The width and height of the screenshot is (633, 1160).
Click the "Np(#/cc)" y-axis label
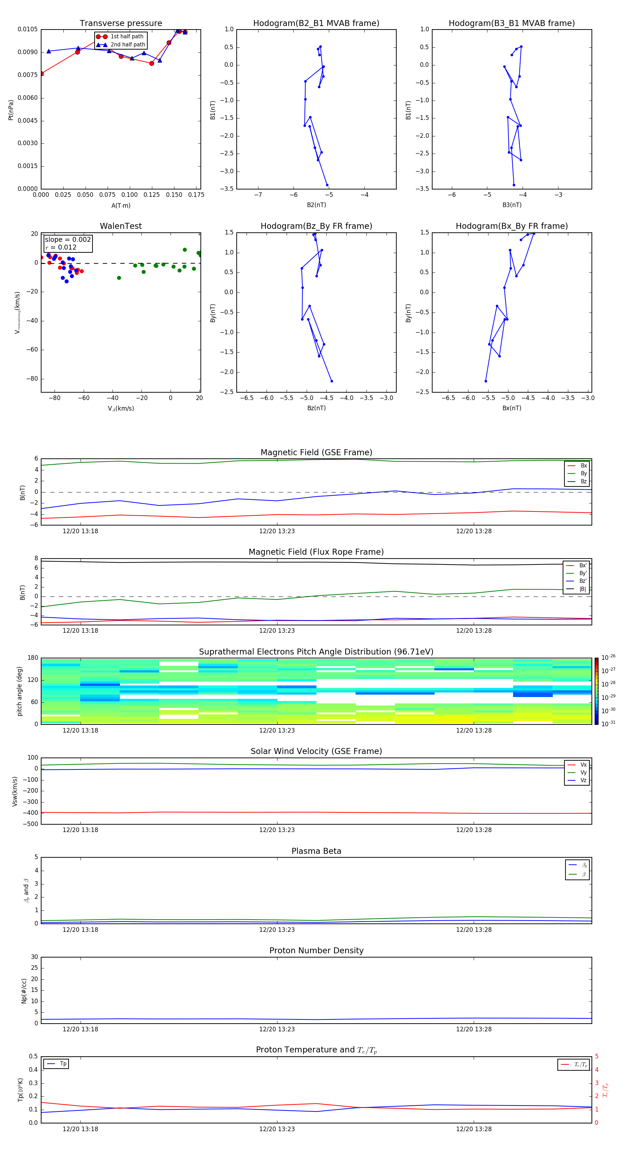coord(24,991)
